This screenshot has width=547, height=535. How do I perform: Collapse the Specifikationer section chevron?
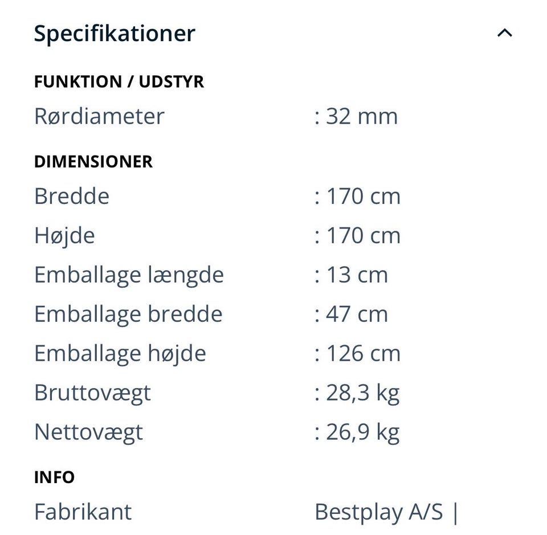coord(504,33)
